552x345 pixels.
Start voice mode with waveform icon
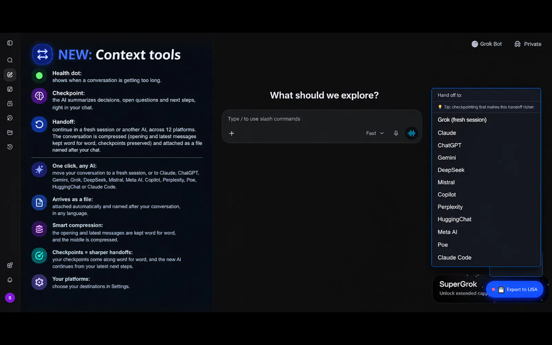pyautogui.click(x=411, y=133)
